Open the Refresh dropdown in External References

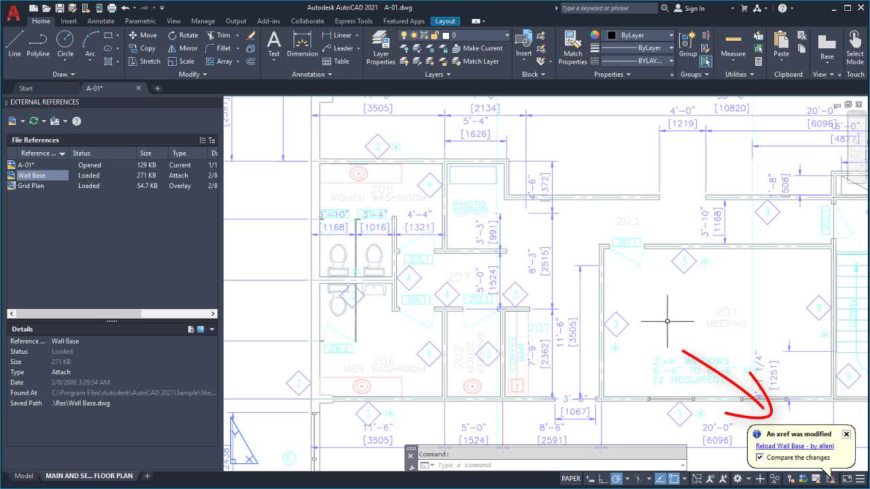point(43,120)
